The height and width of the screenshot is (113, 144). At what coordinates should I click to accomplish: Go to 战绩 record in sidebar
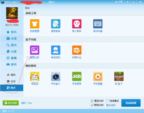[x=12, y=38]
